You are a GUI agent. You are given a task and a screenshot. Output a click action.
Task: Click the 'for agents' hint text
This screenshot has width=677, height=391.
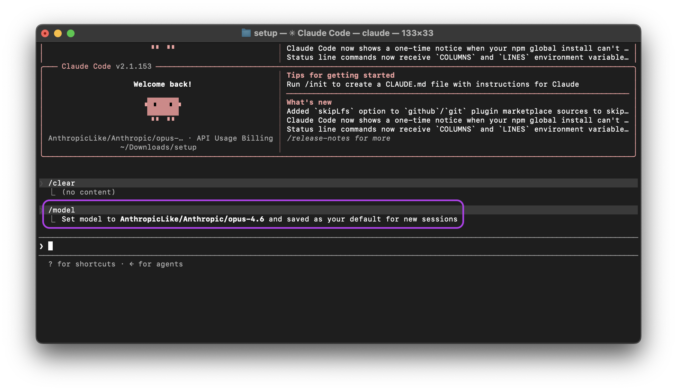160,264
